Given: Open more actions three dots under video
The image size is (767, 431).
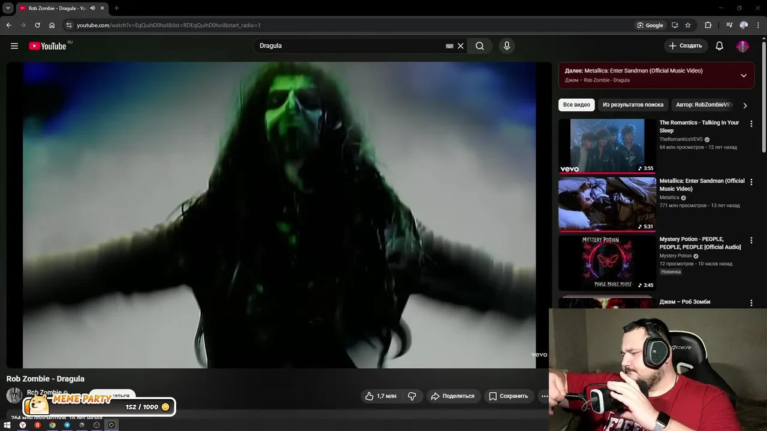Looking at the screenshot, I should (544, 396).
